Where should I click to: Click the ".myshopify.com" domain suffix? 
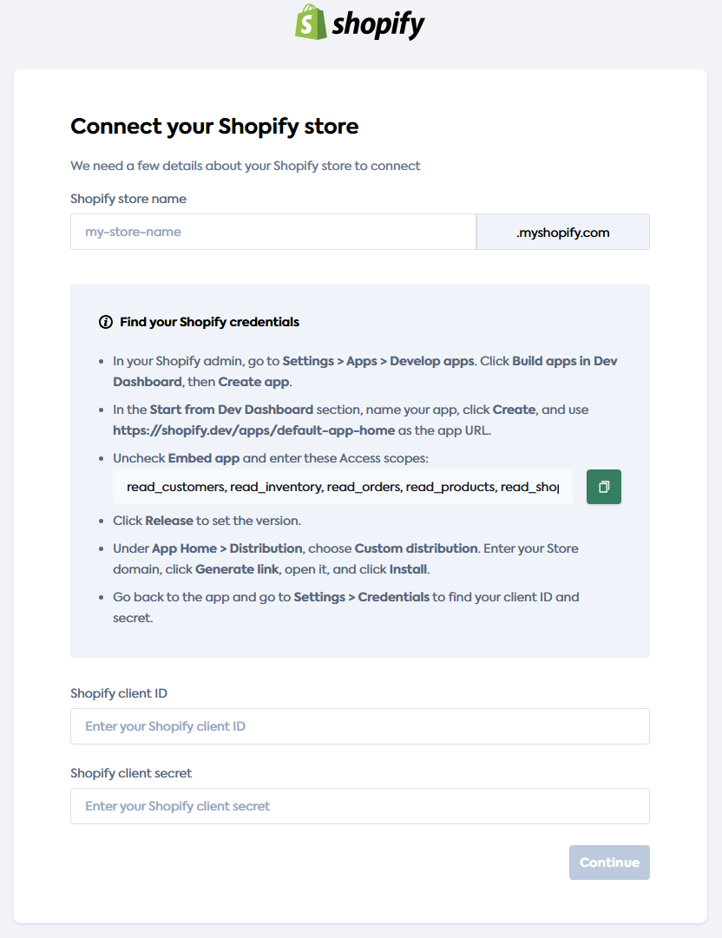pos(562,232)
